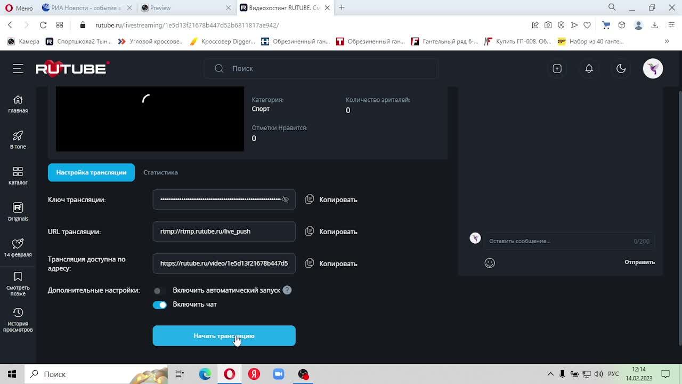Add page to bookmarks with heart icon

587,25
